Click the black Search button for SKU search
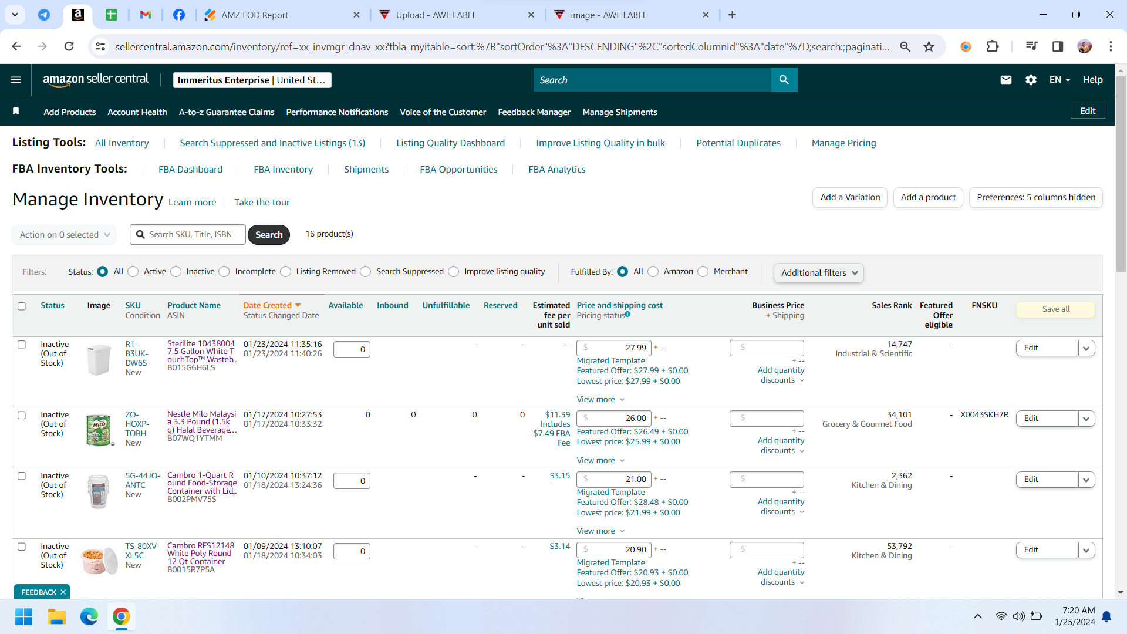1127x634 pixels. click(x=269, y=235)
